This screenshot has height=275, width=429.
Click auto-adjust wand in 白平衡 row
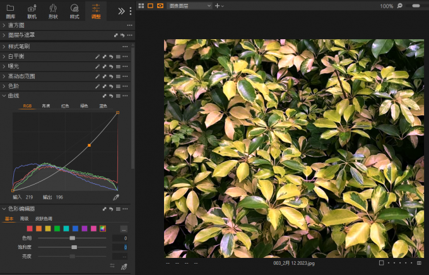[97, 56]
